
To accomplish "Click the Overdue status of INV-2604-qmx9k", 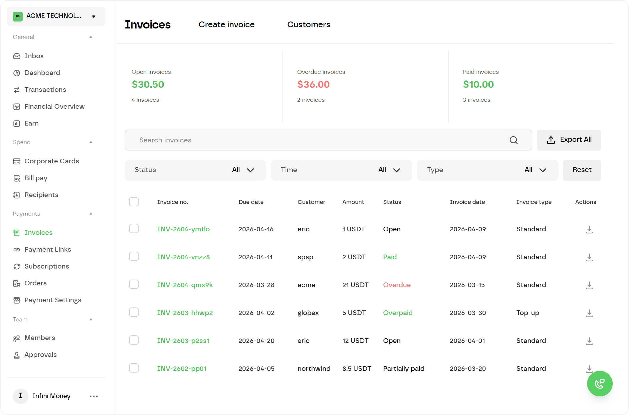I will pyautogui.click(x=397, y=285).
